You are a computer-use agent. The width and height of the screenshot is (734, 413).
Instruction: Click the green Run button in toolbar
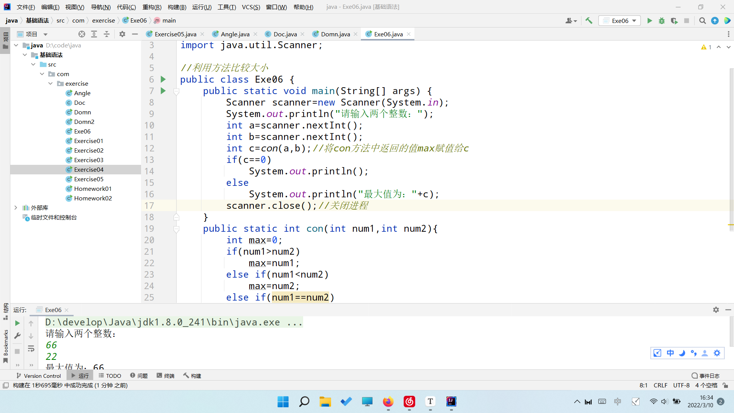(x=650, y=21)
